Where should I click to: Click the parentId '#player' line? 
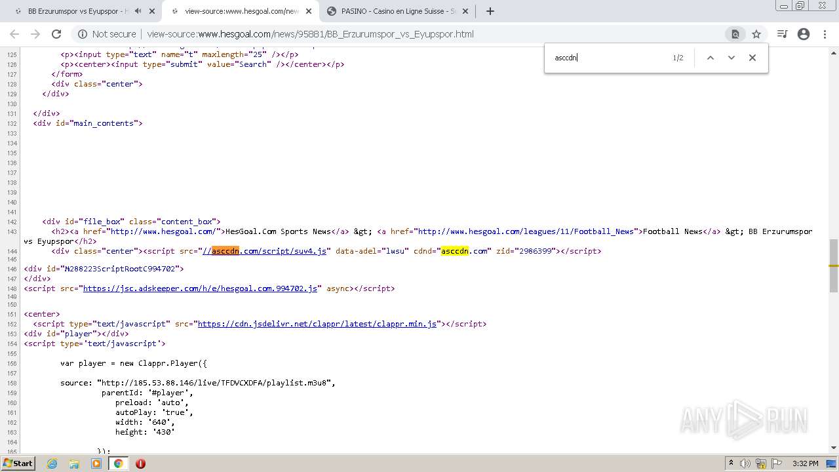point(147,393)
